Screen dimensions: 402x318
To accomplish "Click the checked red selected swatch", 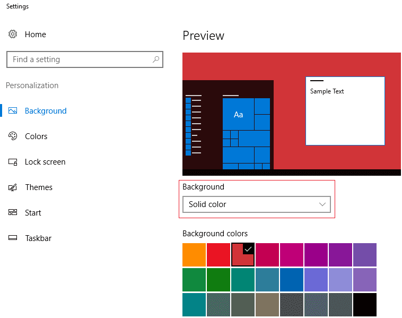I will 243,255.
